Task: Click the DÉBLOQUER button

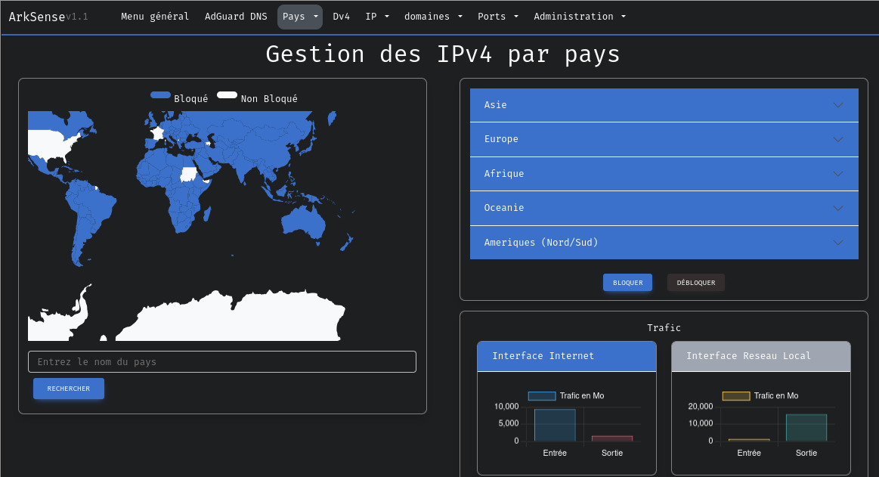Action: [x=695, y=283]
